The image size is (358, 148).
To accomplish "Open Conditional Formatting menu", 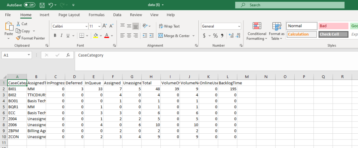I will tap(256, 31).
